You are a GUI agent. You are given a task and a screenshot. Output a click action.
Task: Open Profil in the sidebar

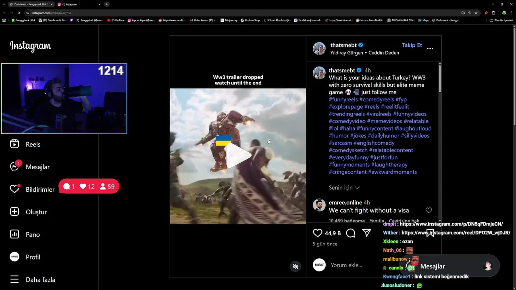click(x=25, y=257)
